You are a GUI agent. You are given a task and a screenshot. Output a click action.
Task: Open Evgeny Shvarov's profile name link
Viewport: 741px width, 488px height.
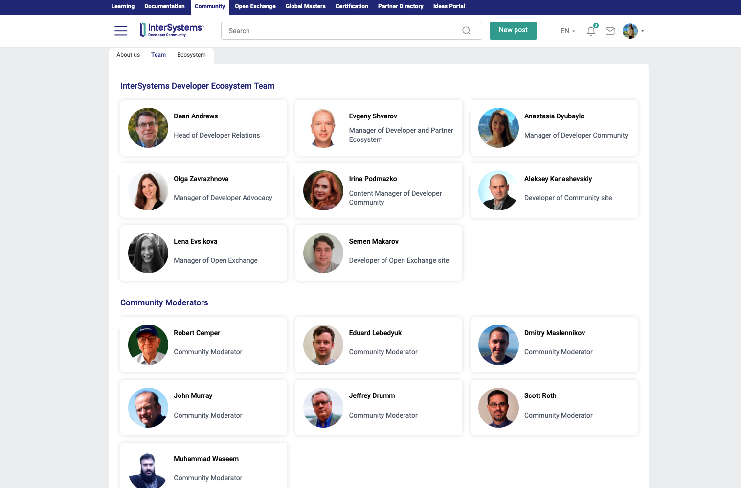point(373,116)
